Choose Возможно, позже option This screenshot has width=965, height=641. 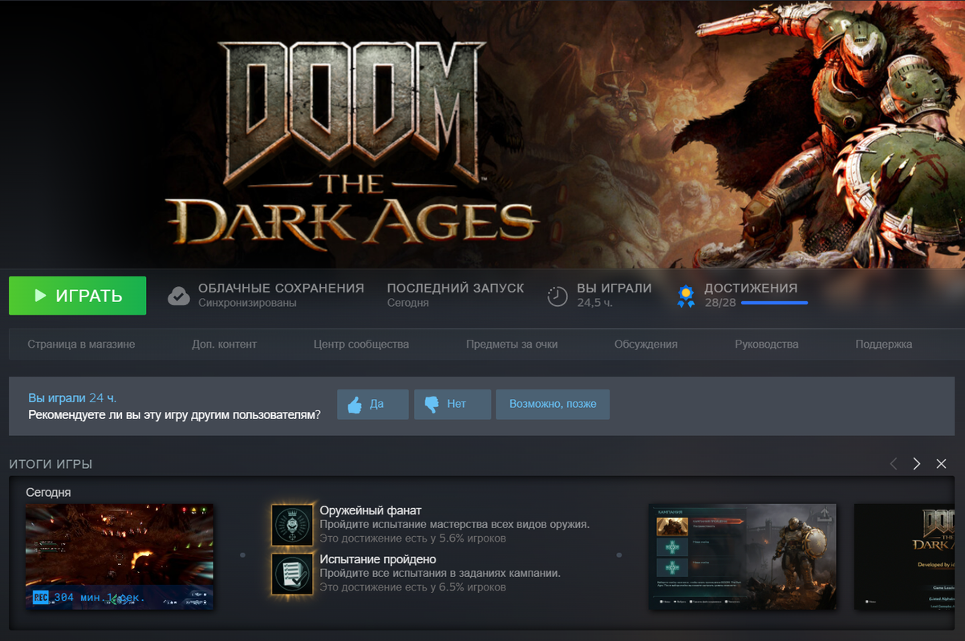click(553, 405)
